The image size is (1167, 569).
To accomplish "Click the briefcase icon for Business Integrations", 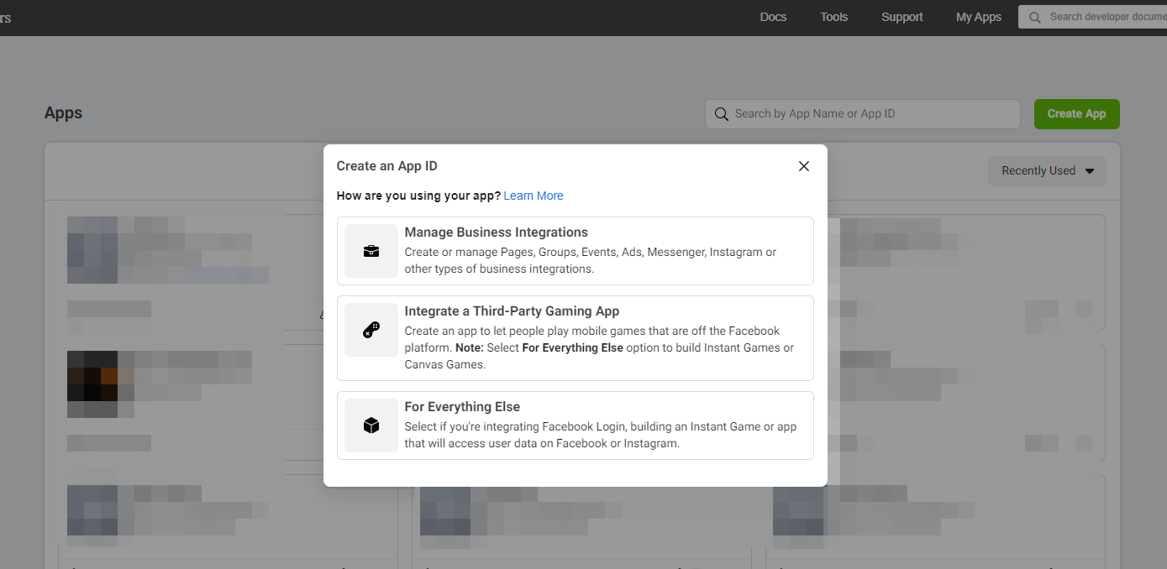I will coord(371,251).
